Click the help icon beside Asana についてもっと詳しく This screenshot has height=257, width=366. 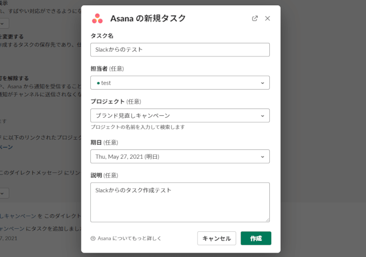point(93,239)
